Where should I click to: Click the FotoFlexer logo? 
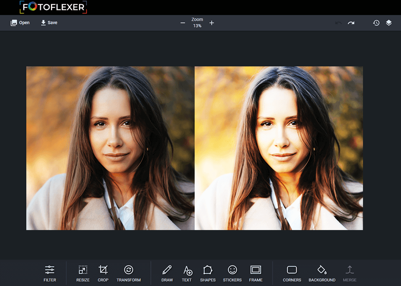(x=53, y=7)
